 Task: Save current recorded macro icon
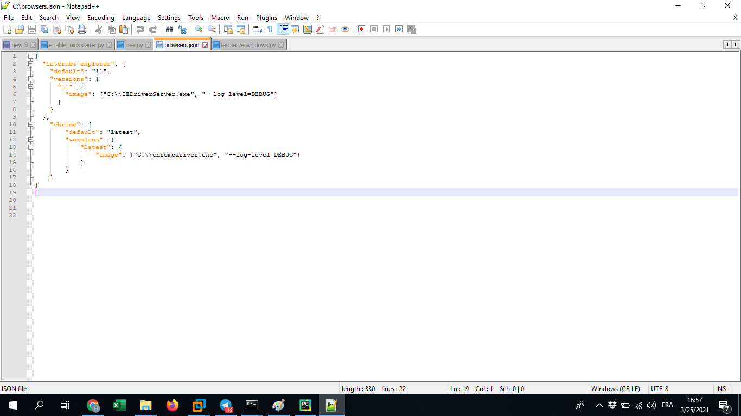click(412, 29)
